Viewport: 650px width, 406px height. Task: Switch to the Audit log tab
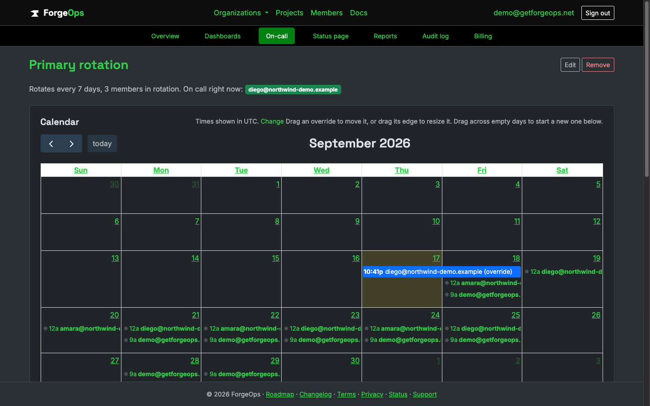pos(435,36)
